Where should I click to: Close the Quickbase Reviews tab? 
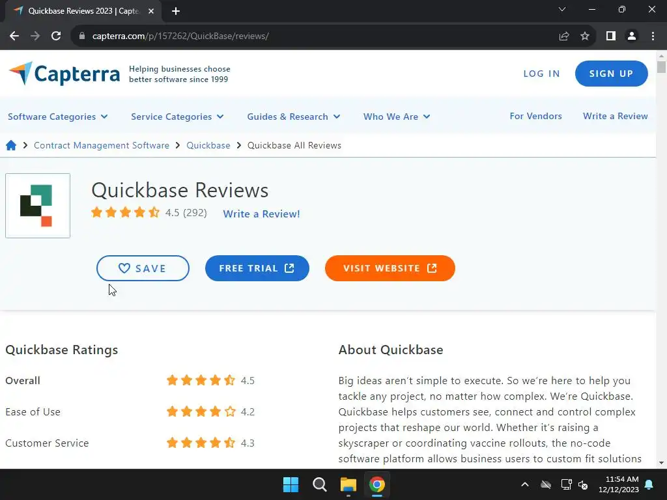pos(151,11)
